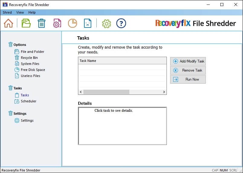Open the View menu

[20, 12]
